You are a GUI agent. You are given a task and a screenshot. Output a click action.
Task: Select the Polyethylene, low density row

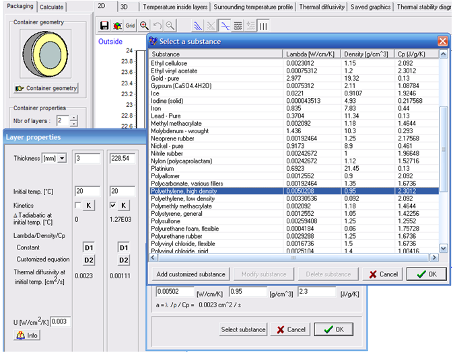294,198
